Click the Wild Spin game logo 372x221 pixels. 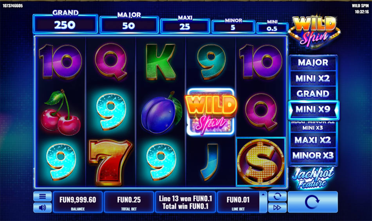314,31
